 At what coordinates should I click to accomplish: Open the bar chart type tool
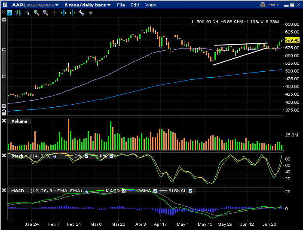coord(18,13)
